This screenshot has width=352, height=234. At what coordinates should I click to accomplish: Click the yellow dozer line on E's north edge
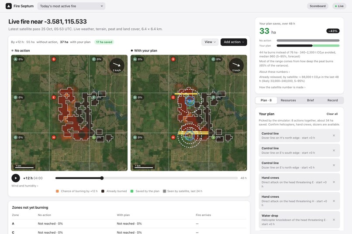click(x=186, y=94)
